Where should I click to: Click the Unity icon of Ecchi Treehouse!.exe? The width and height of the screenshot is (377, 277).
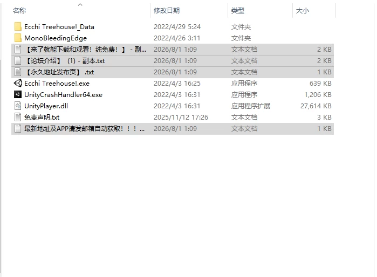(x=18, y=83)
